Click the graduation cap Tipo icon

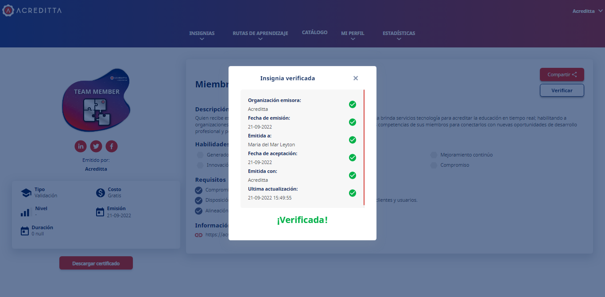[x=26, y=193]
